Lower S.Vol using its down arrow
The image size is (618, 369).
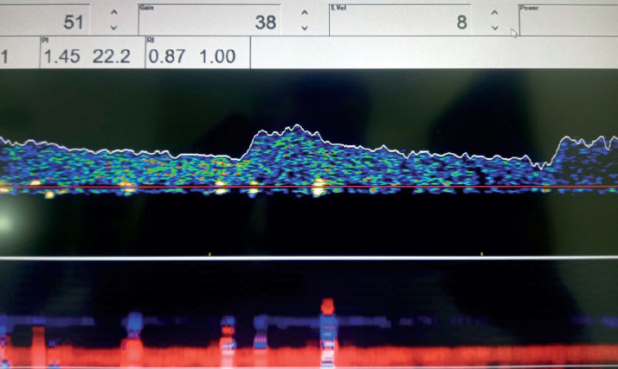(x=494, y=28)
